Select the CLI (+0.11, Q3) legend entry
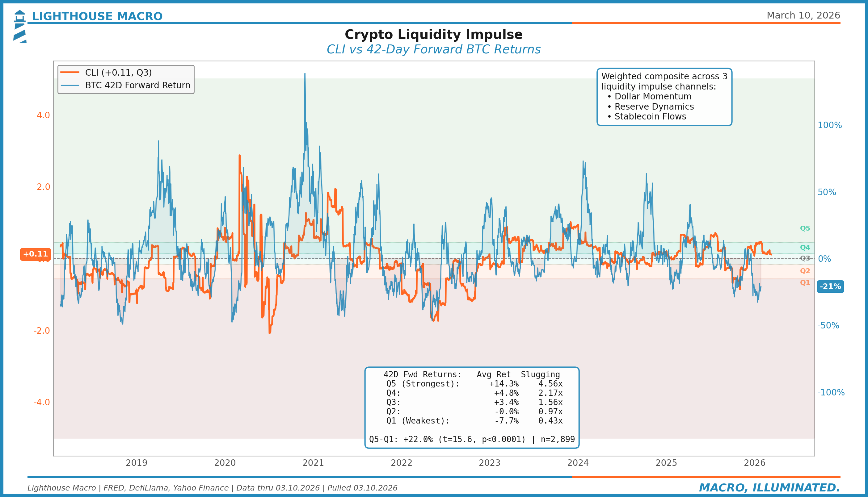 [118, 73]
